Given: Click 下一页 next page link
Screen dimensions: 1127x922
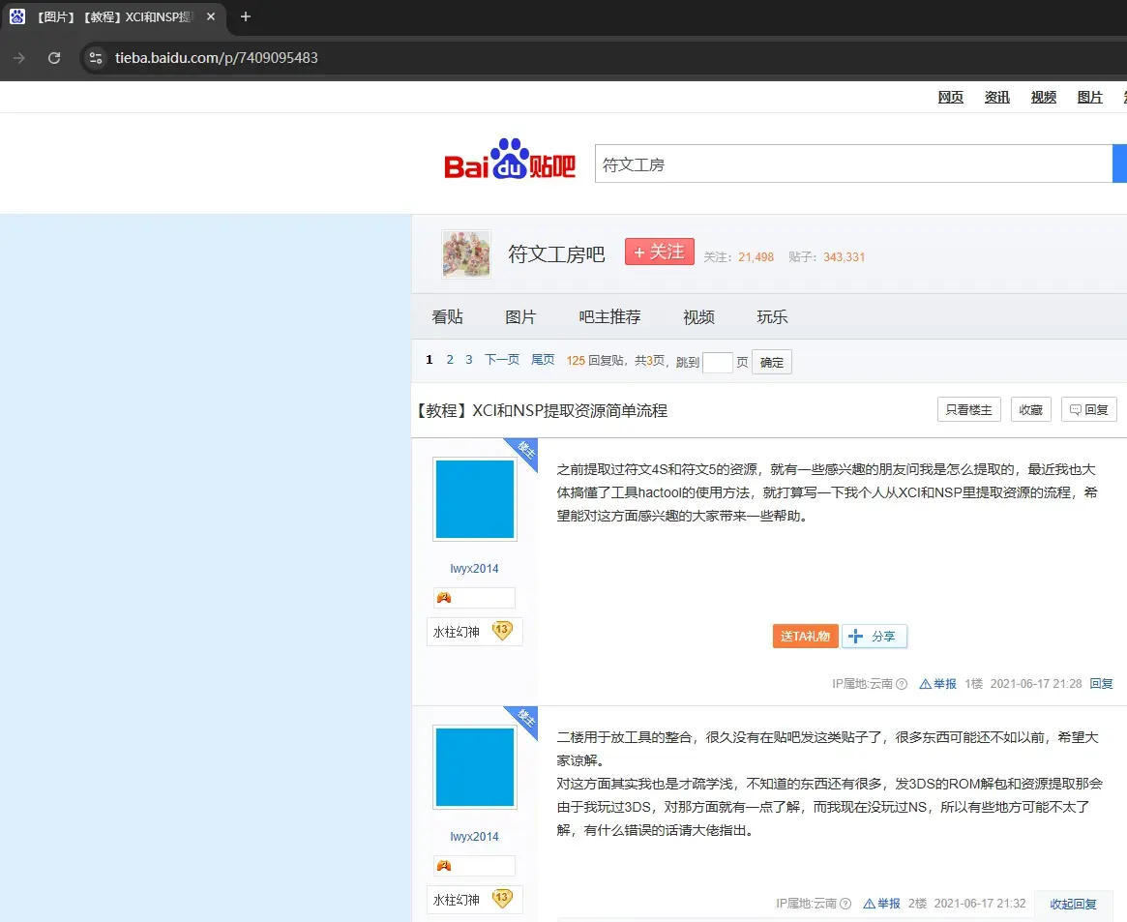Looking at the screenshot, I should point(502,359).
